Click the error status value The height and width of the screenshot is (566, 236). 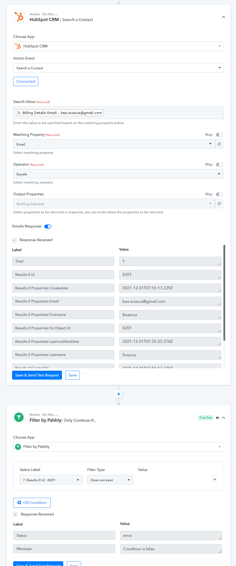[171, 536]
